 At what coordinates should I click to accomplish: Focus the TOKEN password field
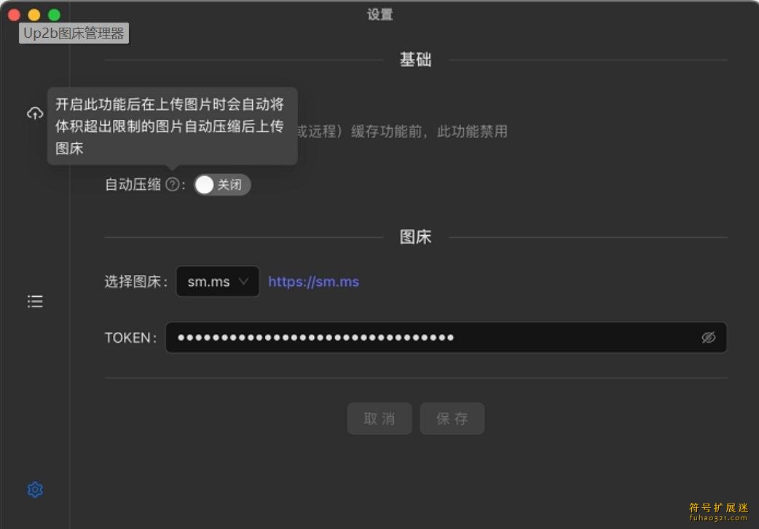pyautogui.click(x=430, y=338)
